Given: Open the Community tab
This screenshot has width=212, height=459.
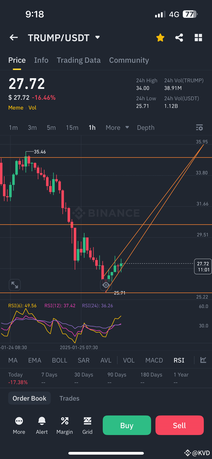Looking at the screenshot, I should point(129,60).
